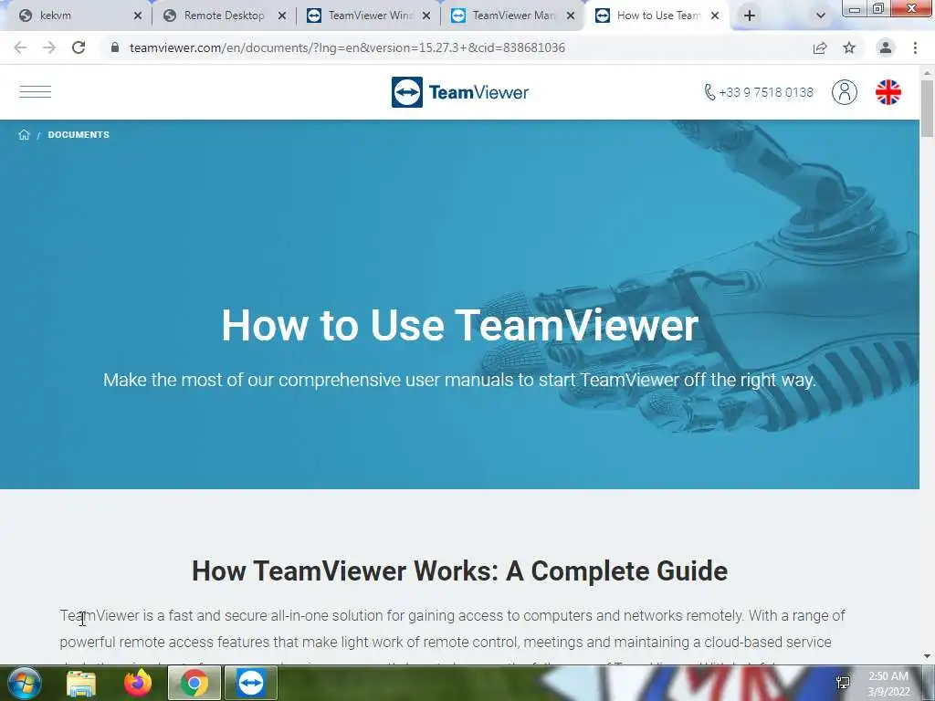Click the DOCUMENTS breadcrumb
Screen dimensions: 935x701
click(x=79, y=135)
